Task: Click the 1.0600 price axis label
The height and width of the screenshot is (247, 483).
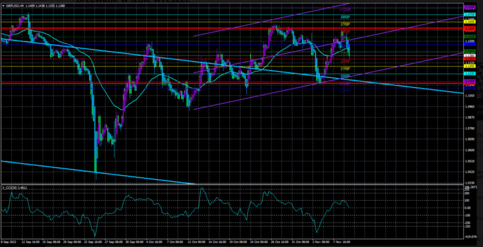Action: tap(470, 150)
